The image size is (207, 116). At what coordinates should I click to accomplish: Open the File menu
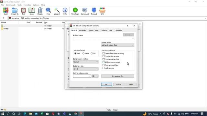[x=2, y=5]
